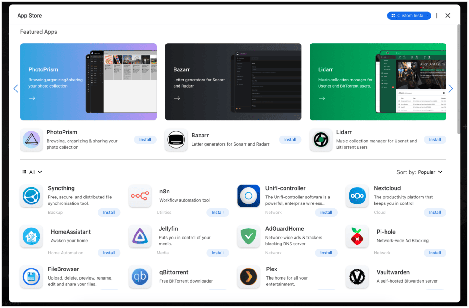Install the HomeAssistant app
The width and height of the screenshot is (469, 308).
(109, 253)
